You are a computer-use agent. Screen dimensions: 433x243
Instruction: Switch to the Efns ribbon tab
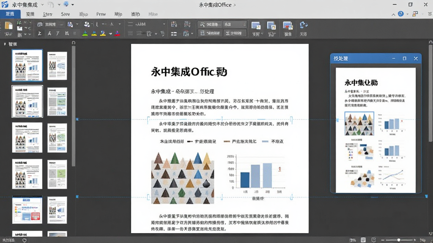point(47,14)
